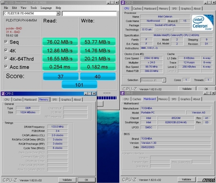Open the Language menu in AS SSD Benchmark
This screenshot has width=216, height=183.
tap(46, 8)
